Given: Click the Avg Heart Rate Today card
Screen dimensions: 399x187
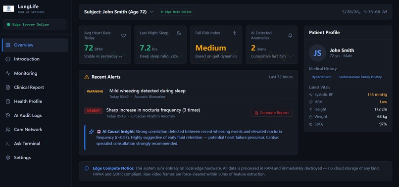Looking at the screenshot, I should point(105,45).
